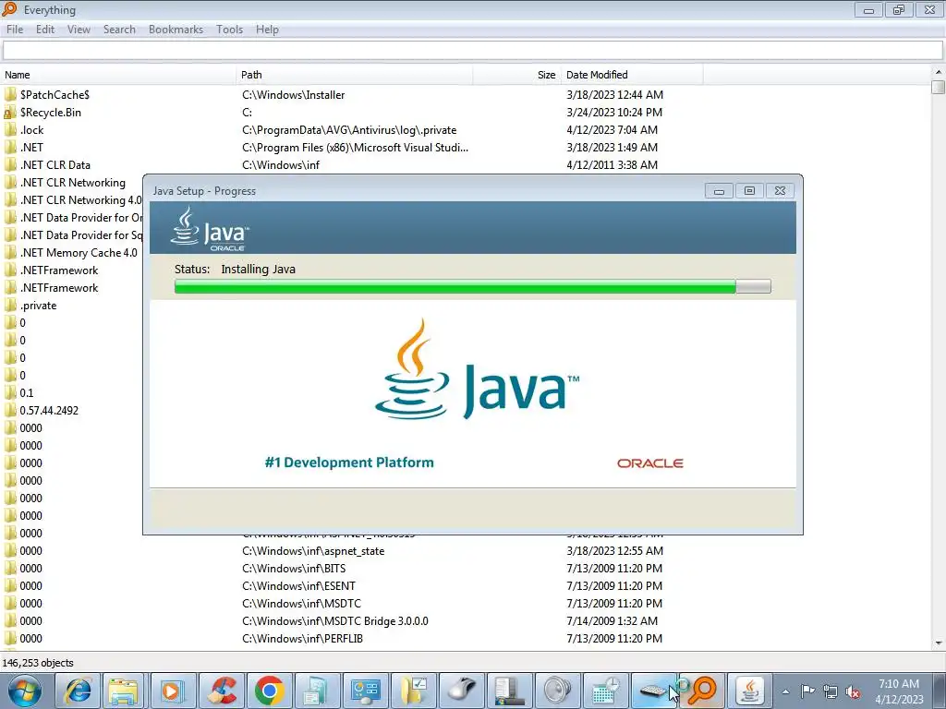Open the Tools menu

pos(229,30)
